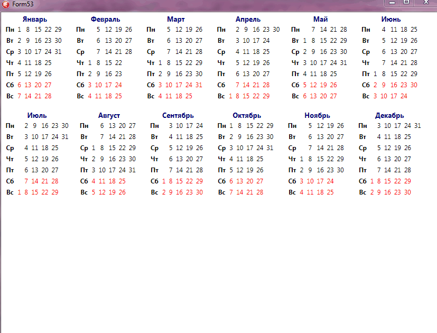Click the Вс weekday label under Июль

point(10,192)
